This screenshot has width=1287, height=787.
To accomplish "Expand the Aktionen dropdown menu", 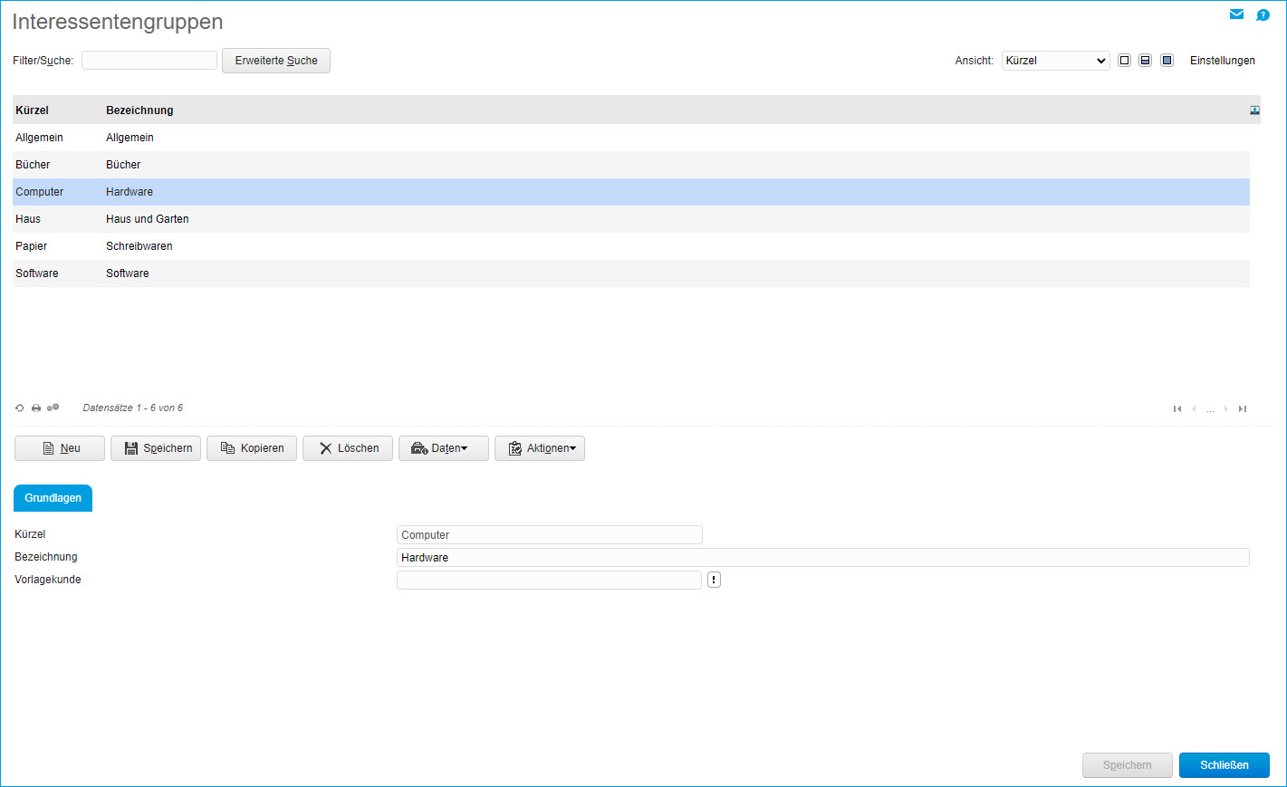I will [x=540, y=448].
